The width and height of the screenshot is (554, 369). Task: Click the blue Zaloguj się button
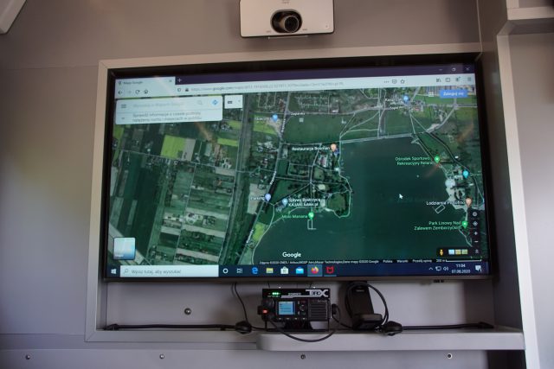point(454,94)
